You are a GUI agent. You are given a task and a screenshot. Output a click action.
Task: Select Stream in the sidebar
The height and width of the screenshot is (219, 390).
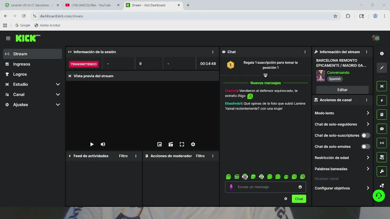pyautogui.click(x=33, y=54)
